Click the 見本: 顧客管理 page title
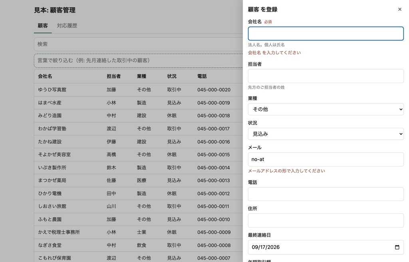This screenshot has height=262, width=409. [55, 10]
